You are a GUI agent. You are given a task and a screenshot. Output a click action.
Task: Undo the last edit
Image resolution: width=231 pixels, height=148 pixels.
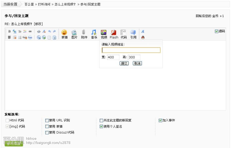[x=49, y=31]
